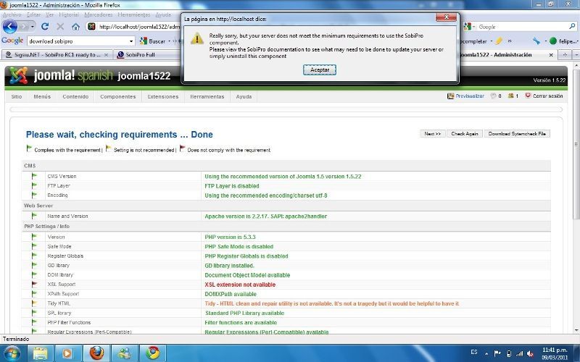Viewport: 580px width, 362px height.
Task: Click the stop loading X icon
Action: pos(60,27)
